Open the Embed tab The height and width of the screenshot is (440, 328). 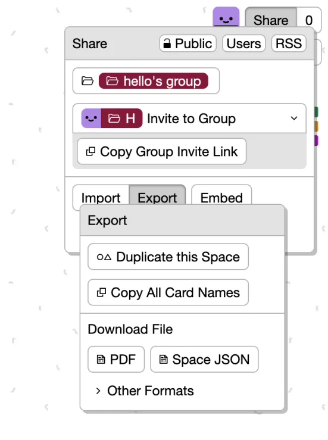pyautogui.click(x=221, y=198)
